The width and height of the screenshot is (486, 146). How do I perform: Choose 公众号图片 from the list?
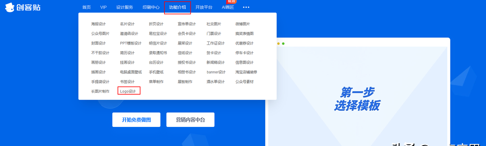[x=100, y=34]
